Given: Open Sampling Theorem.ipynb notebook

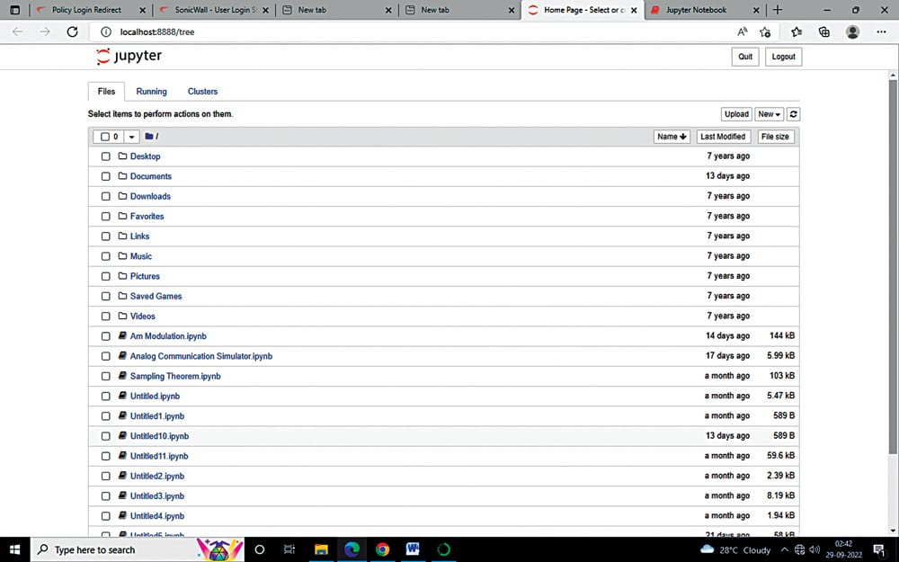Looking at the screenshot, I should (x=175, y=376).
